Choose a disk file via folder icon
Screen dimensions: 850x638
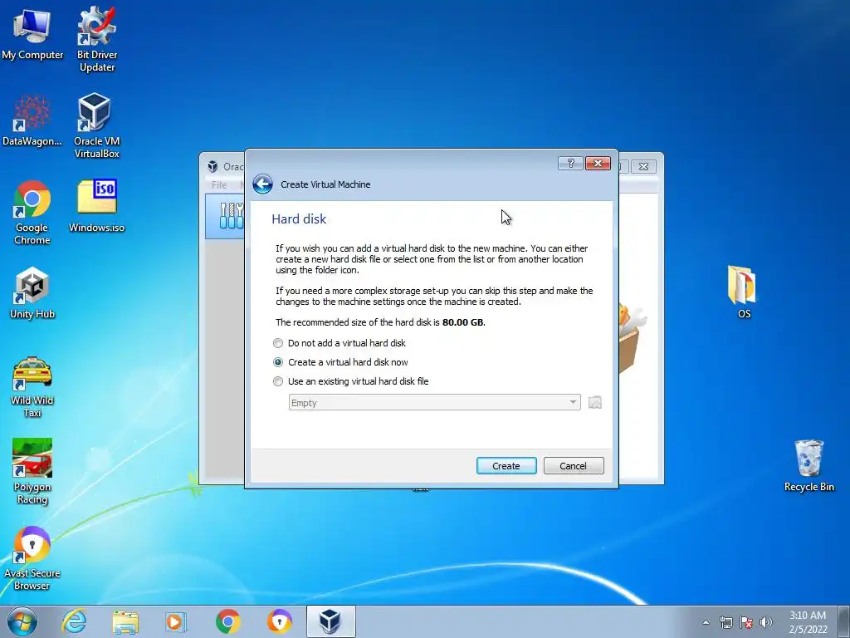pos(594,403)
